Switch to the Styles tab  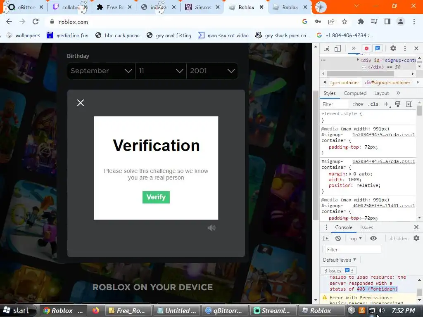tap(329, 93)
